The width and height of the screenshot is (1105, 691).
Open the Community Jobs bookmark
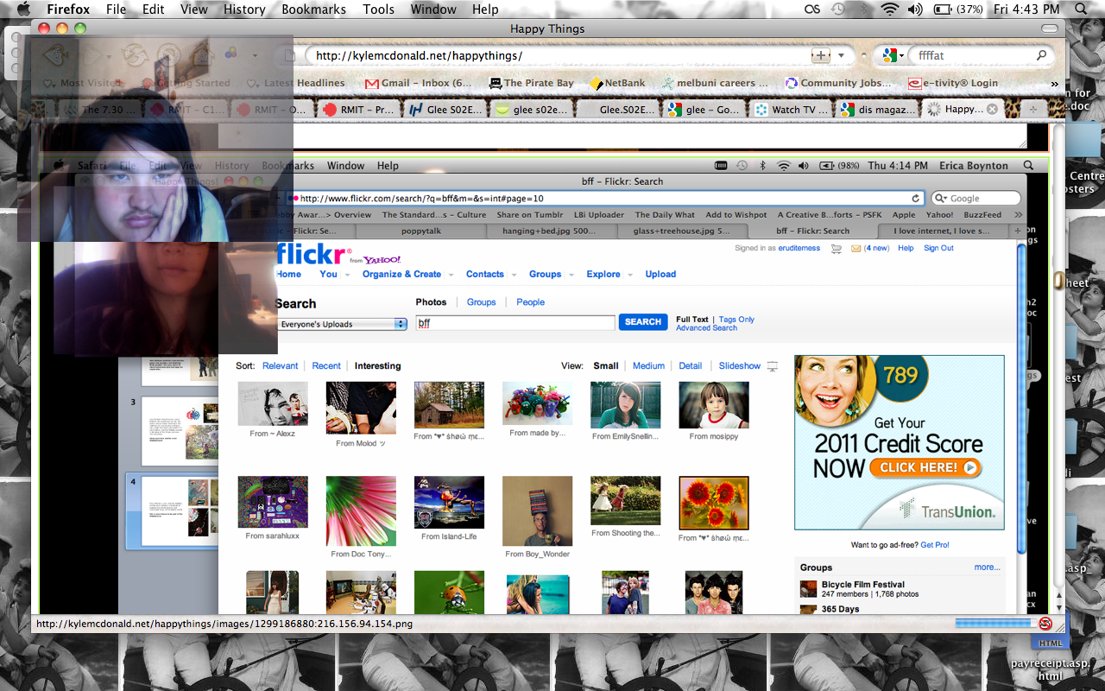point(837,83)
